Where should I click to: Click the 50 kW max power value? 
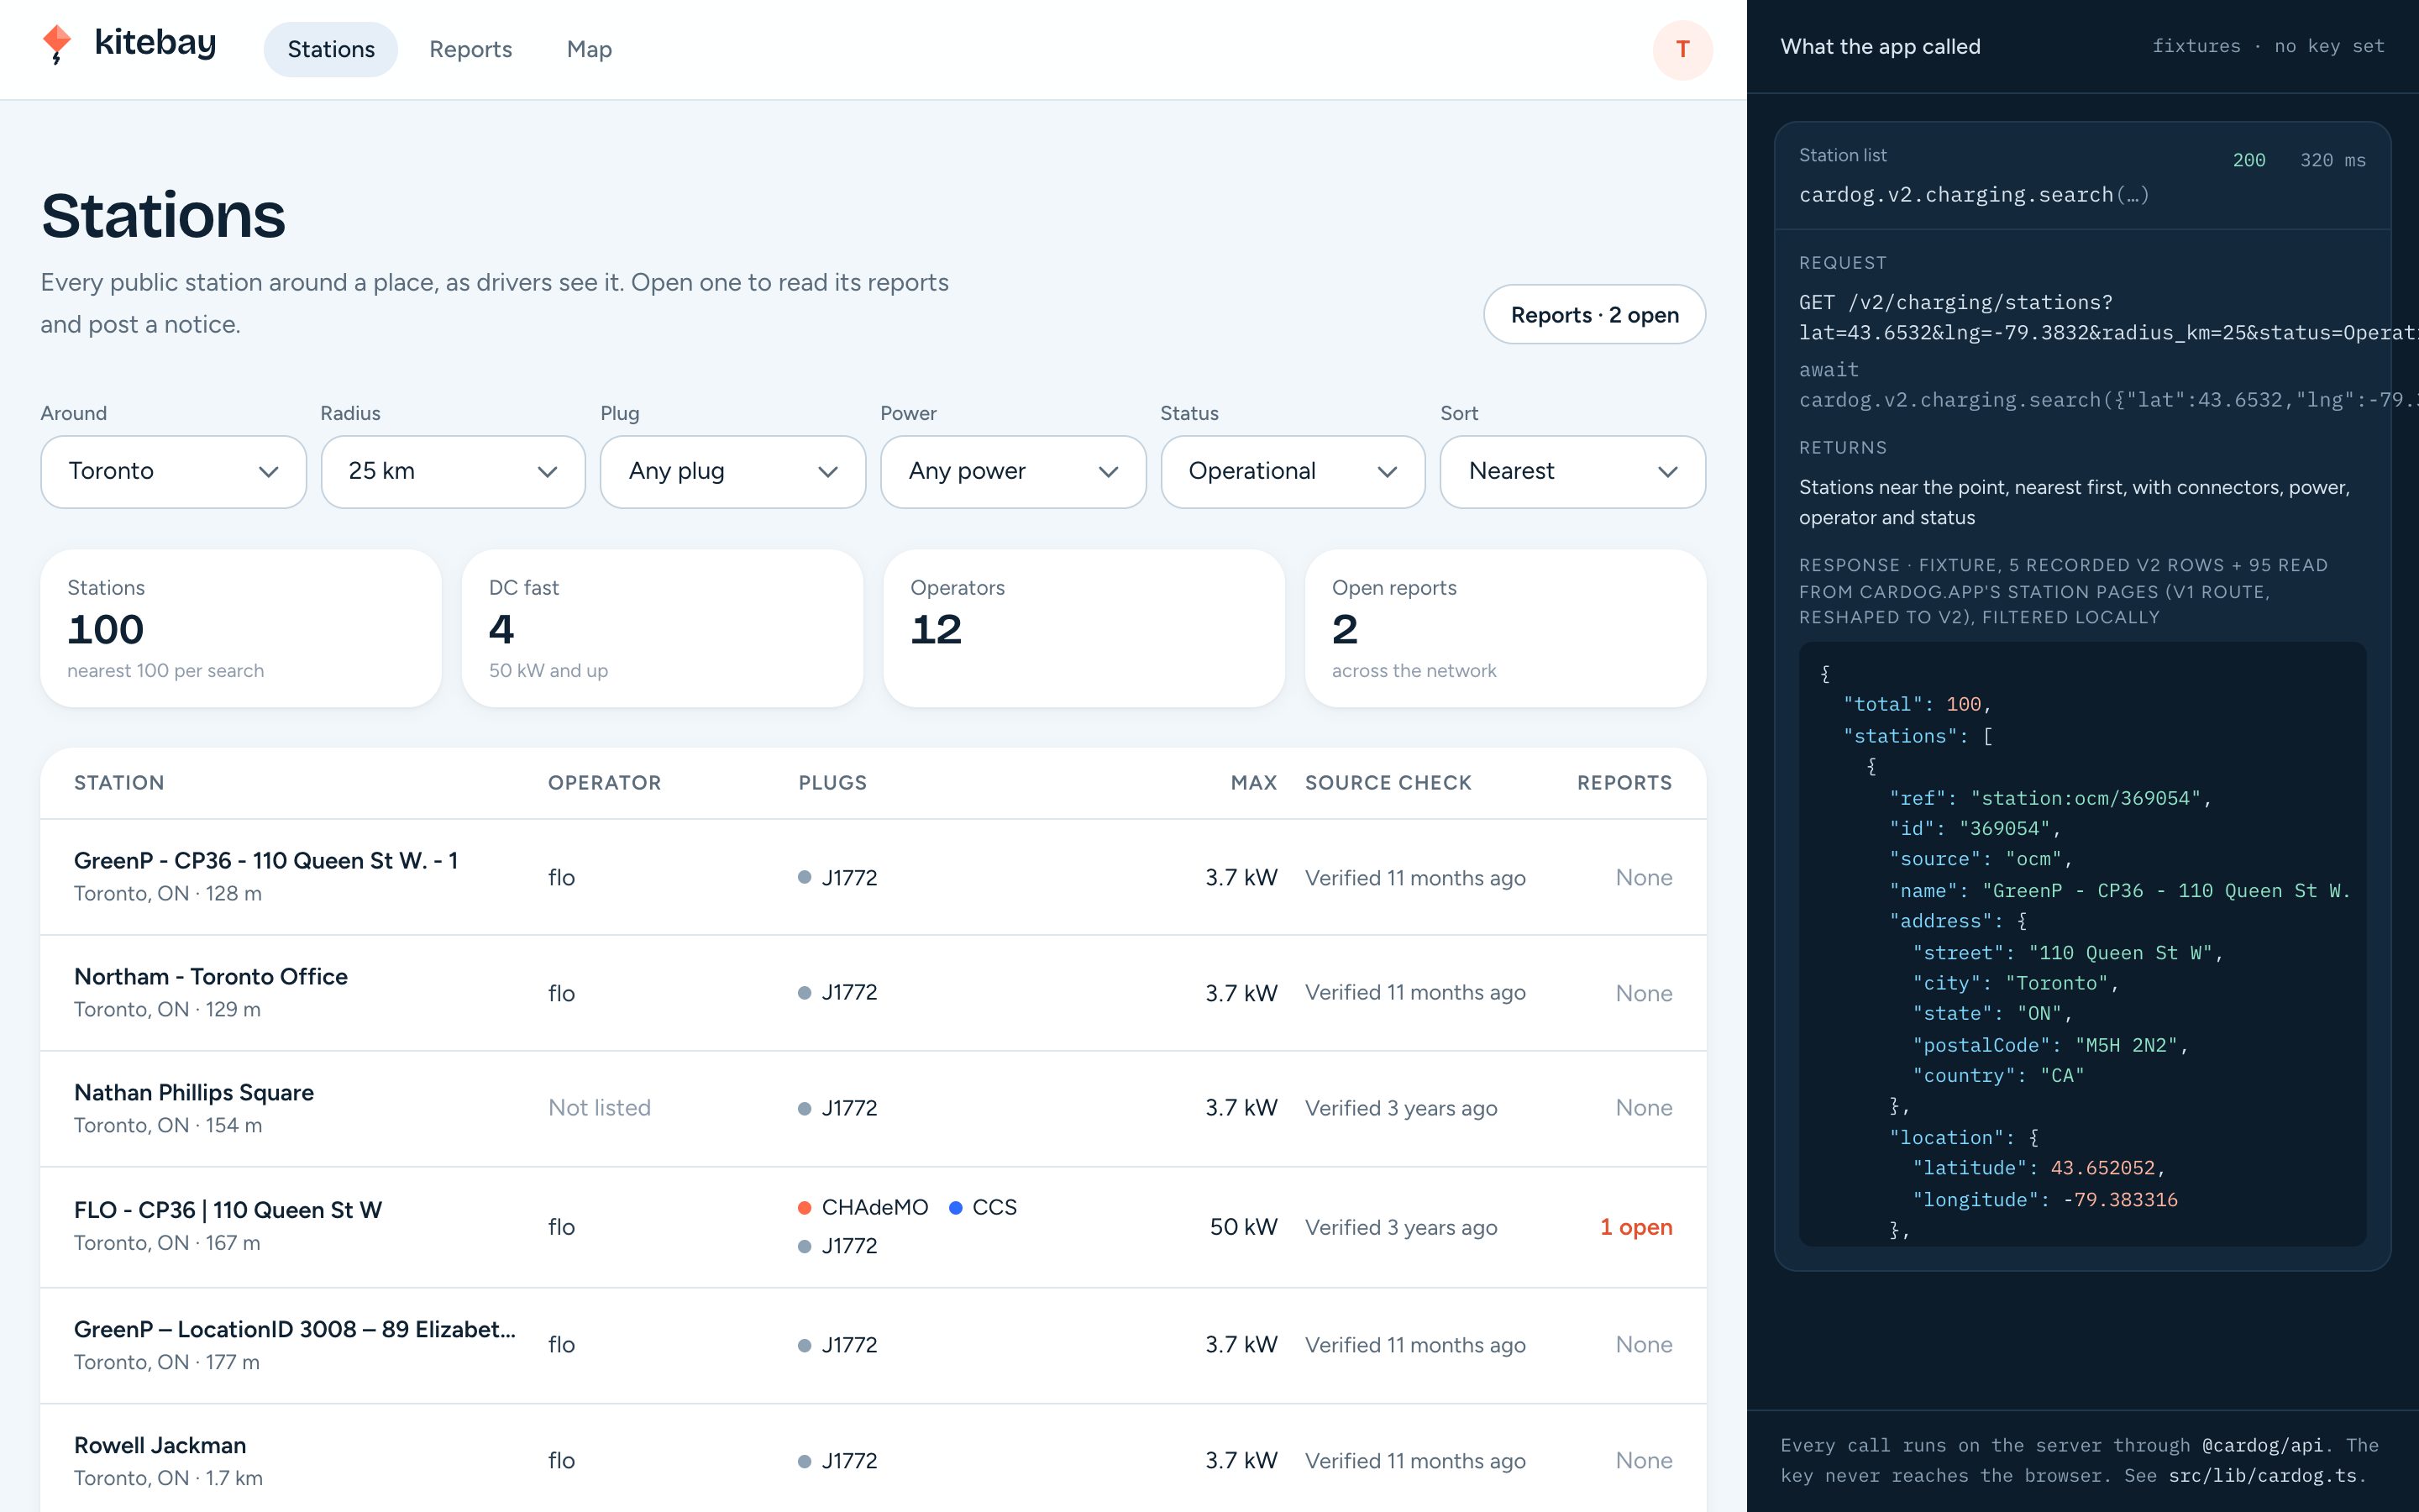coord(1242,1227)
